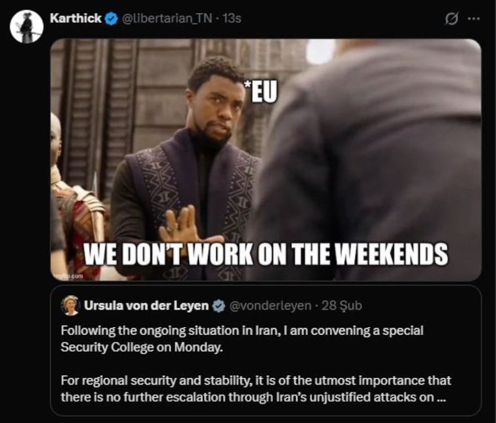Open the three-dot more options menu
Screen dimensions: 496x423
tap(474, 19)
